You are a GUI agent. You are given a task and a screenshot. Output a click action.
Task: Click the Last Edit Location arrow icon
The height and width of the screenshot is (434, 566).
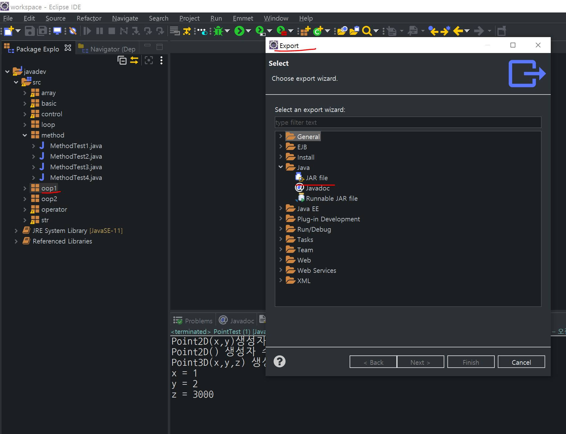(x=433, y=31)
